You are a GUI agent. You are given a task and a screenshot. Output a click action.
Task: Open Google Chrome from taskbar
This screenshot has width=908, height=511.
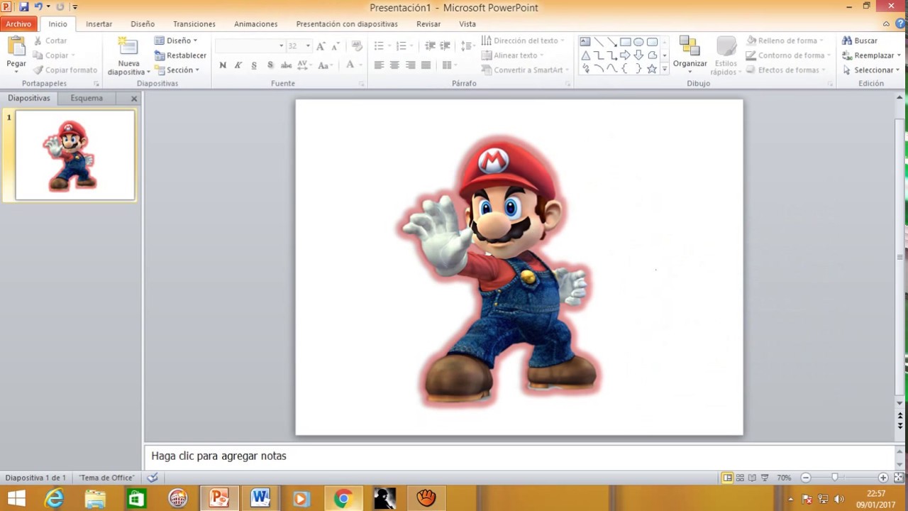click(343, 499)
